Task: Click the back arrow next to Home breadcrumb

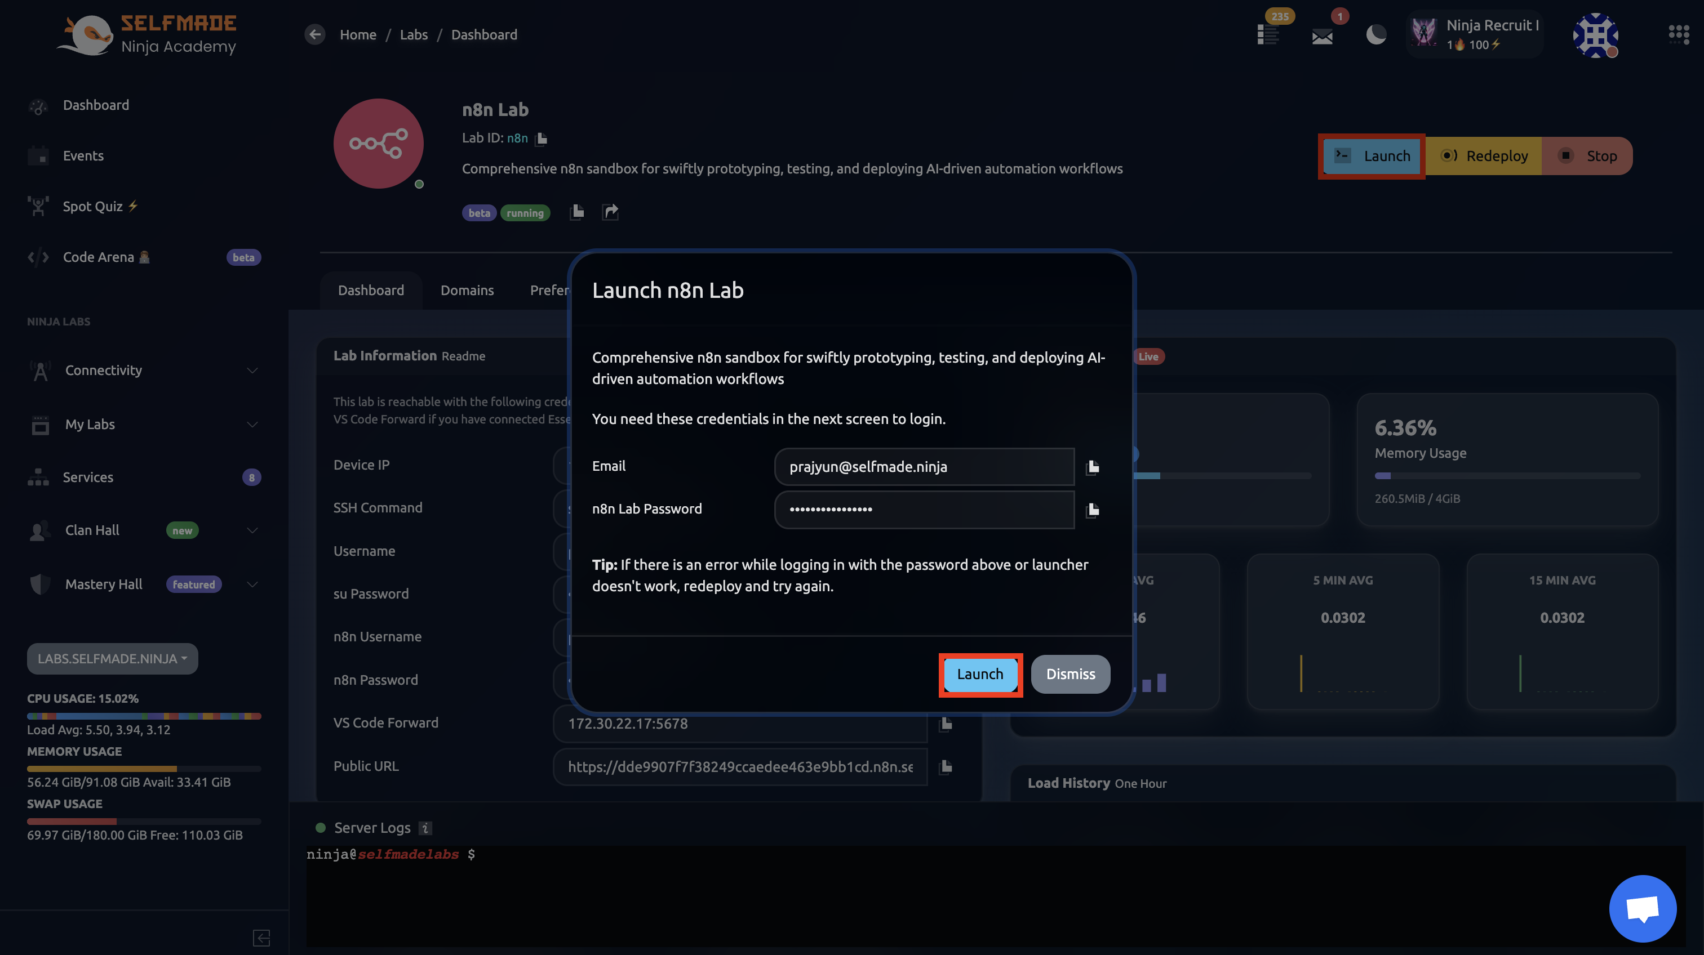Action: pos(315,34)
